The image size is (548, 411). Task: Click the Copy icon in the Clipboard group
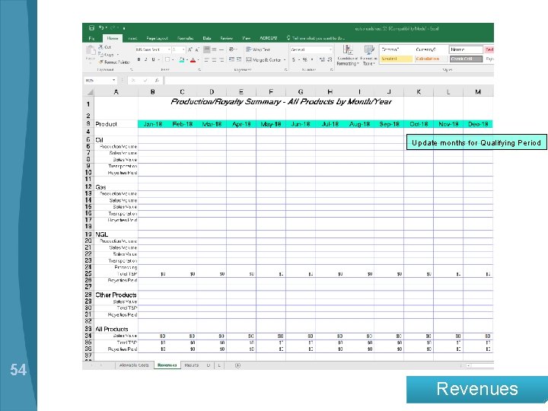[100, 55]
